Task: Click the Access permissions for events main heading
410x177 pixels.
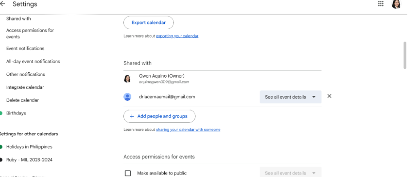Action: click(159, 157)
